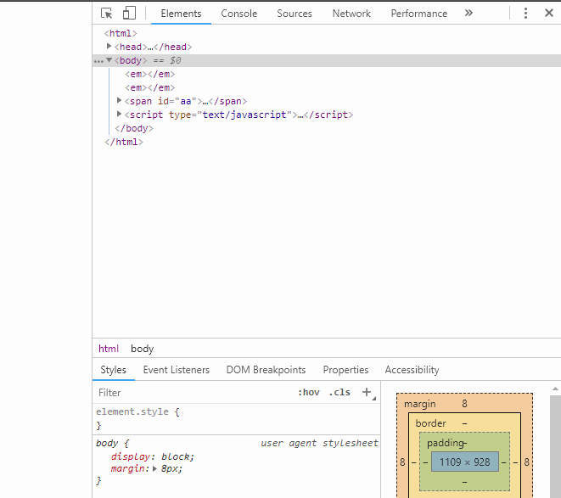The height and width of the screenshot is (498, 561).
Task: Click body in the breadcrumb bar
Action: coord(142,349)
